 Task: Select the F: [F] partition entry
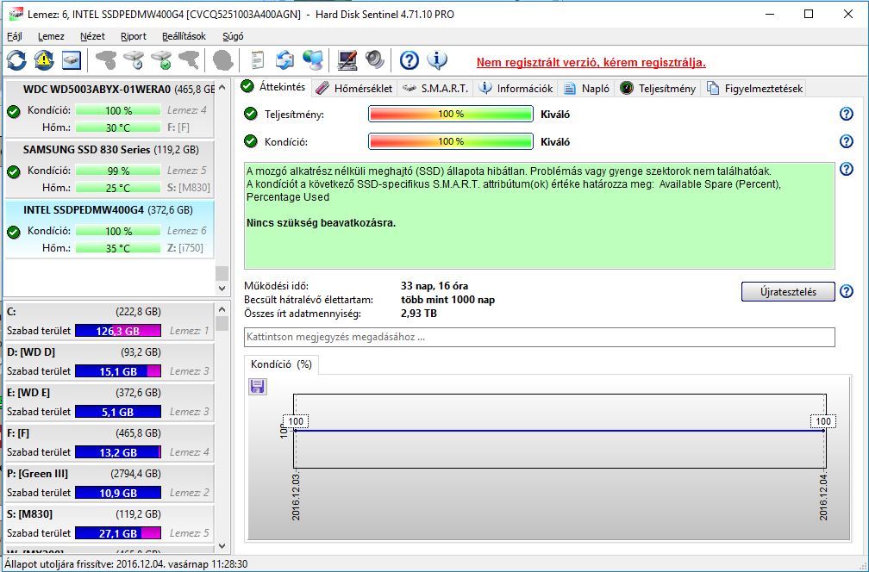[x=109, y=443]
